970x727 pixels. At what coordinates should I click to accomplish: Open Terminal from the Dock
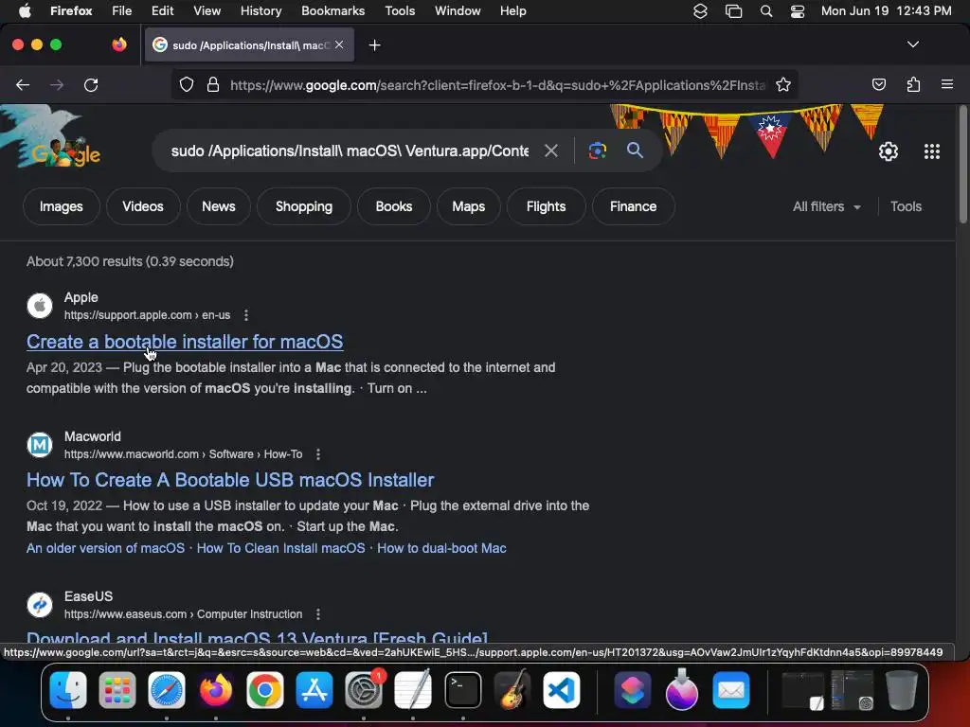(462, 689)
